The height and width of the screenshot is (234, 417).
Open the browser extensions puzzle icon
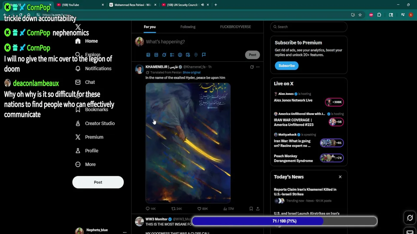tap(379, 15)
